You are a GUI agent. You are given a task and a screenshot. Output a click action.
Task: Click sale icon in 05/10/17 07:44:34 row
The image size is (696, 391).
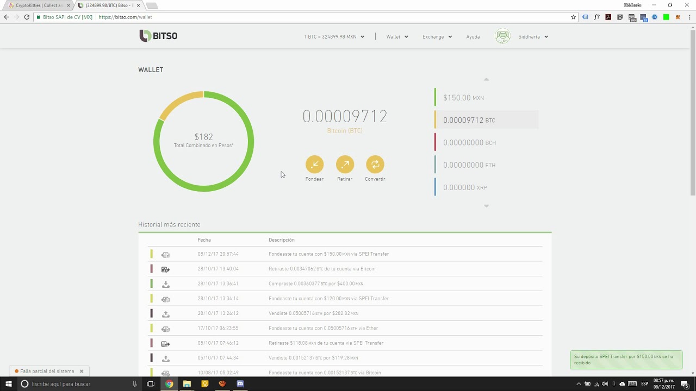click(x=166, y=358)
